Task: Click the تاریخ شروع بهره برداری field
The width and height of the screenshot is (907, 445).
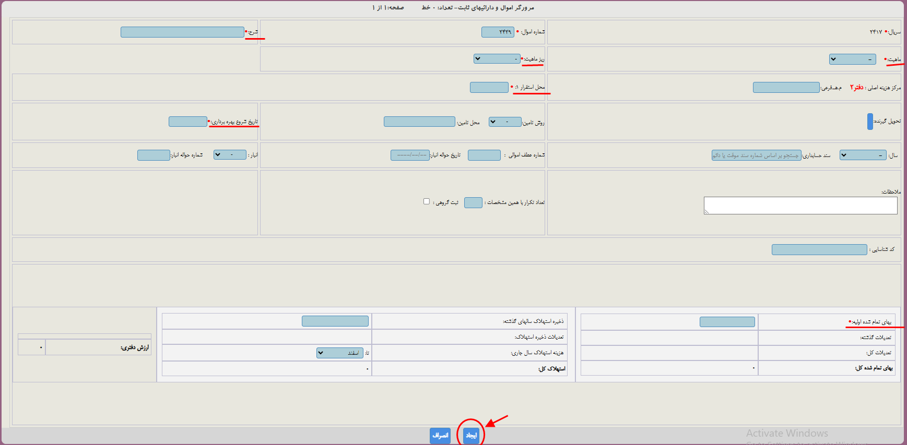Action: (188, 122)
